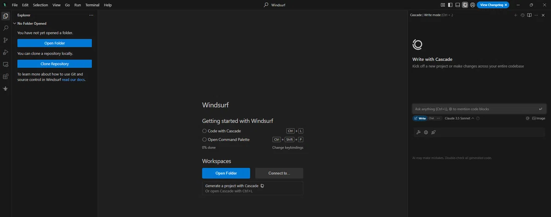Viewport: 551px width, 217px height.
Task: Toggle primary sidebar visibility icon
Action: click(450, 5)
